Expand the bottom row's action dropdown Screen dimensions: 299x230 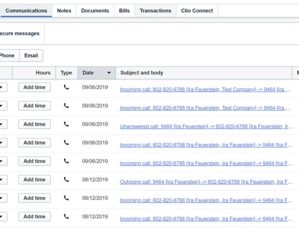3,216
